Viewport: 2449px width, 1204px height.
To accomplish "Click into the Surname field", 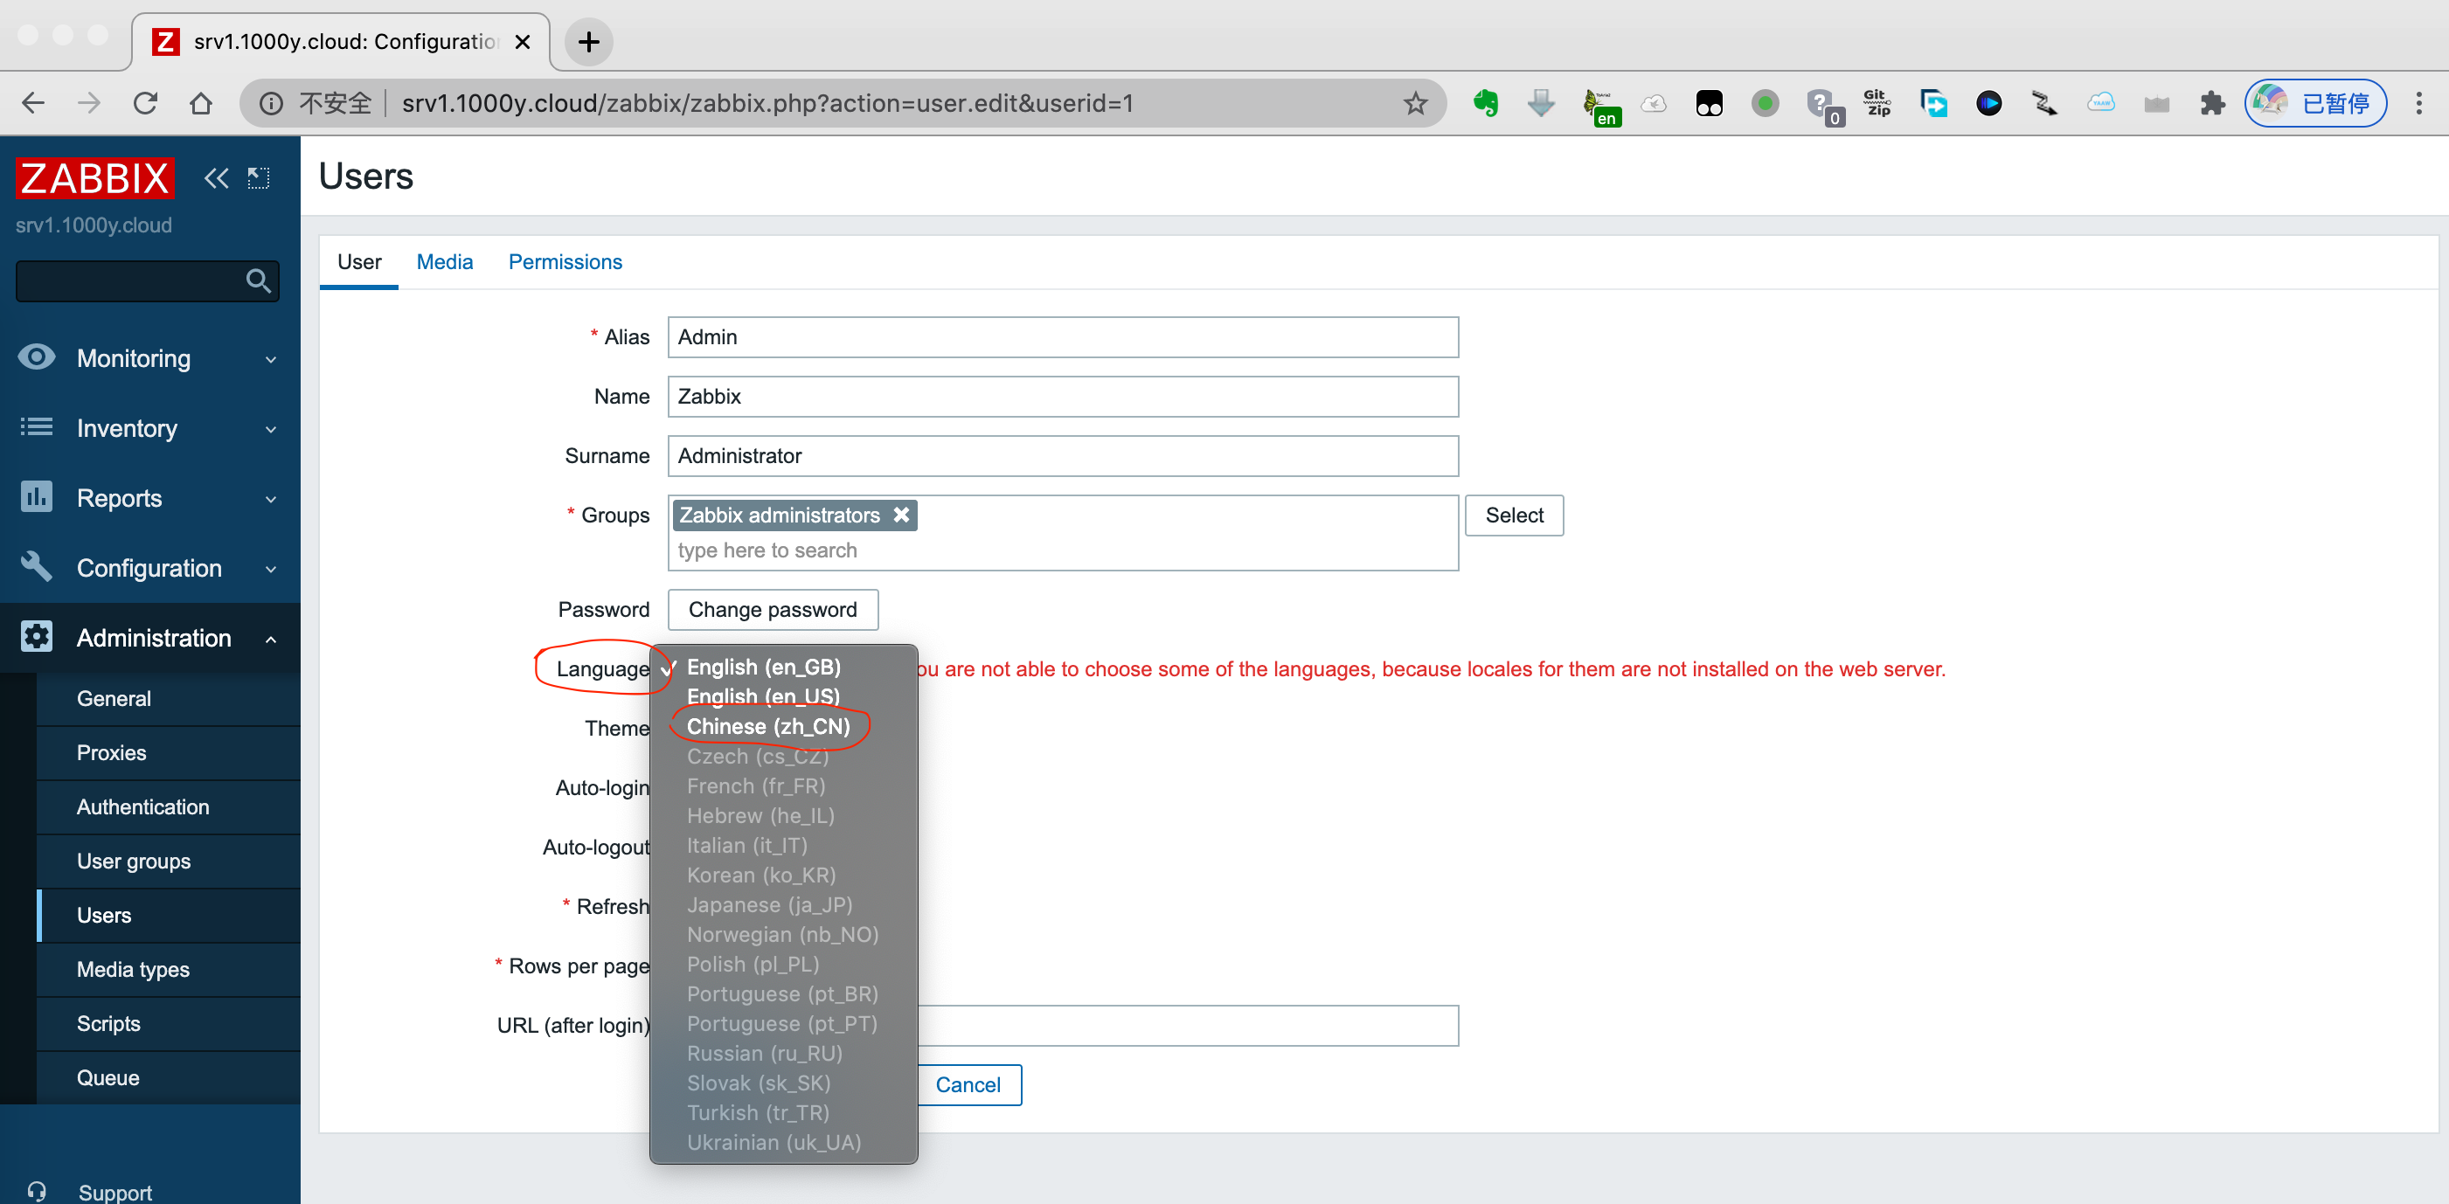I will 1062,455.
